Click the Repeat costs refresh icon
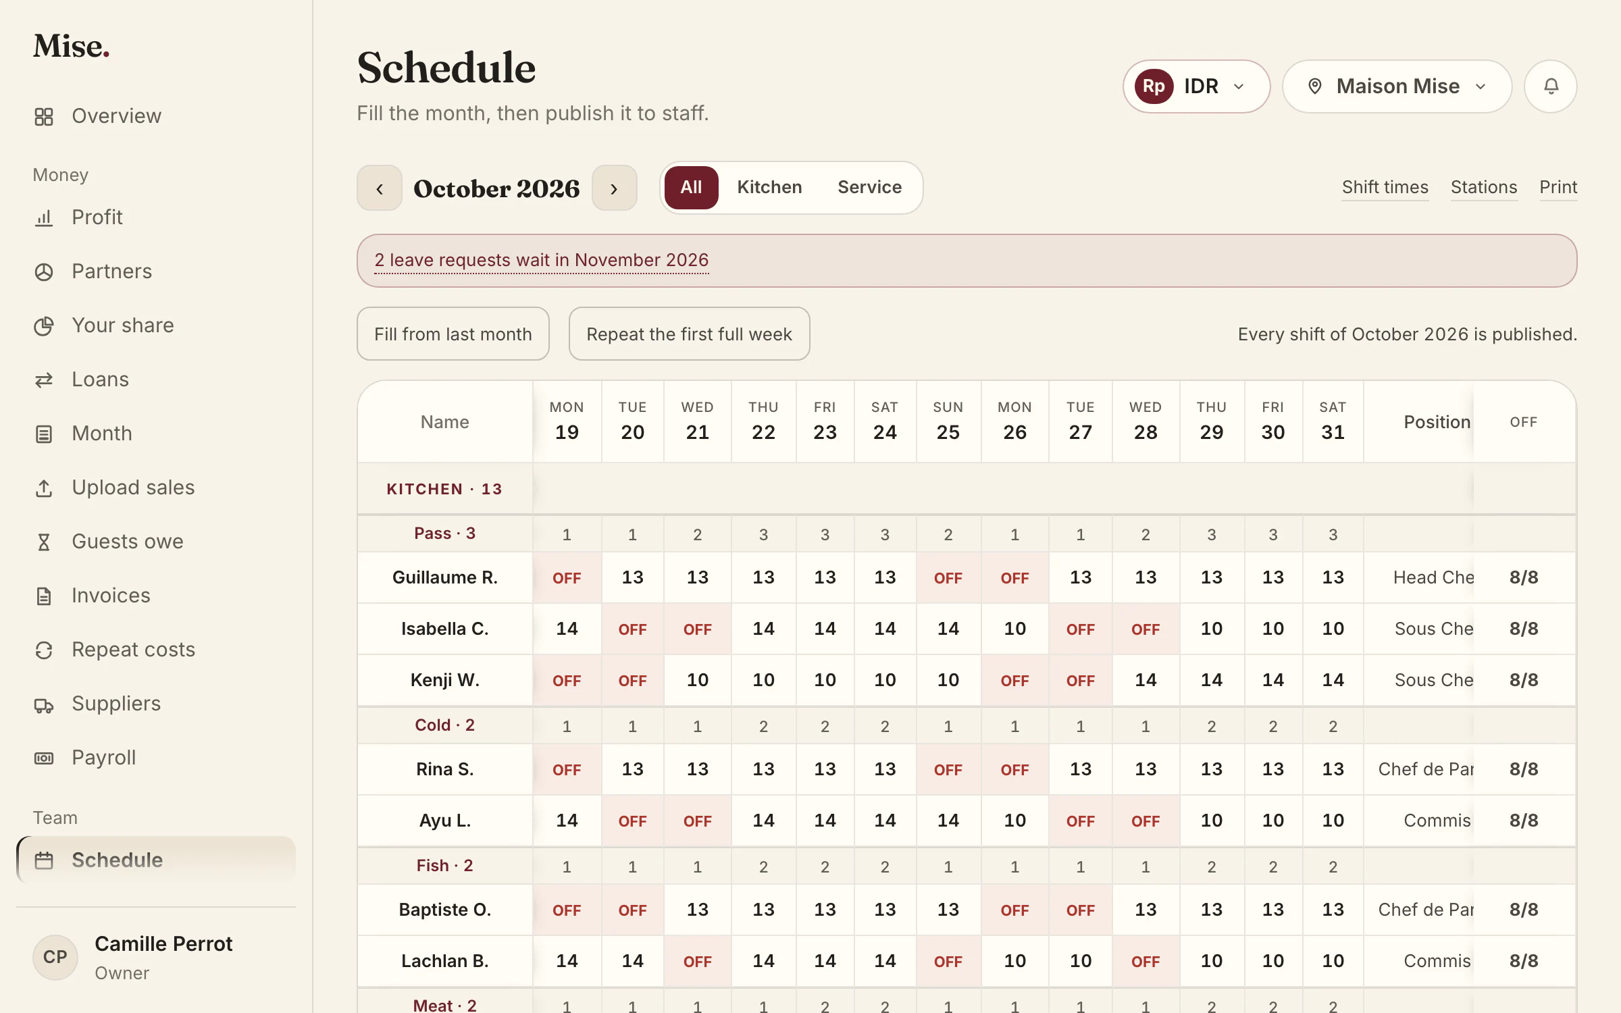The image size is (1621, 1013). point(44,650)
